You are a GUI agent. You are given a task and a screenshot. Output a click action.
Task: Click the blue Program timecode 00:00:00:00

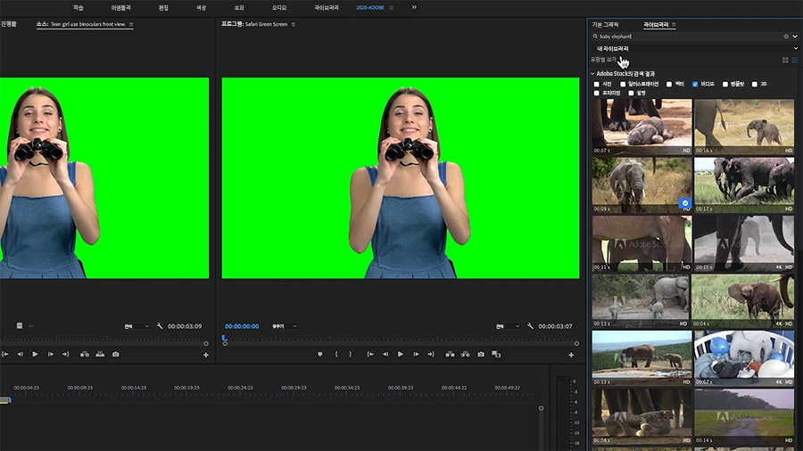pyautogui.click(x=242, y=326)
